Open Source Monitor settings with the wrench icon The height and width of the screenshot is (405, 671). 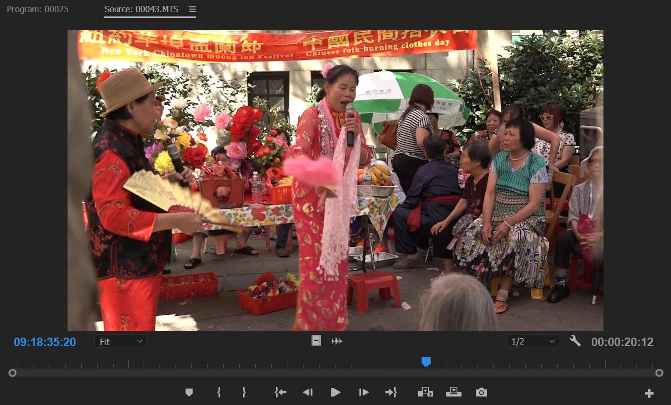coord(575,341)
